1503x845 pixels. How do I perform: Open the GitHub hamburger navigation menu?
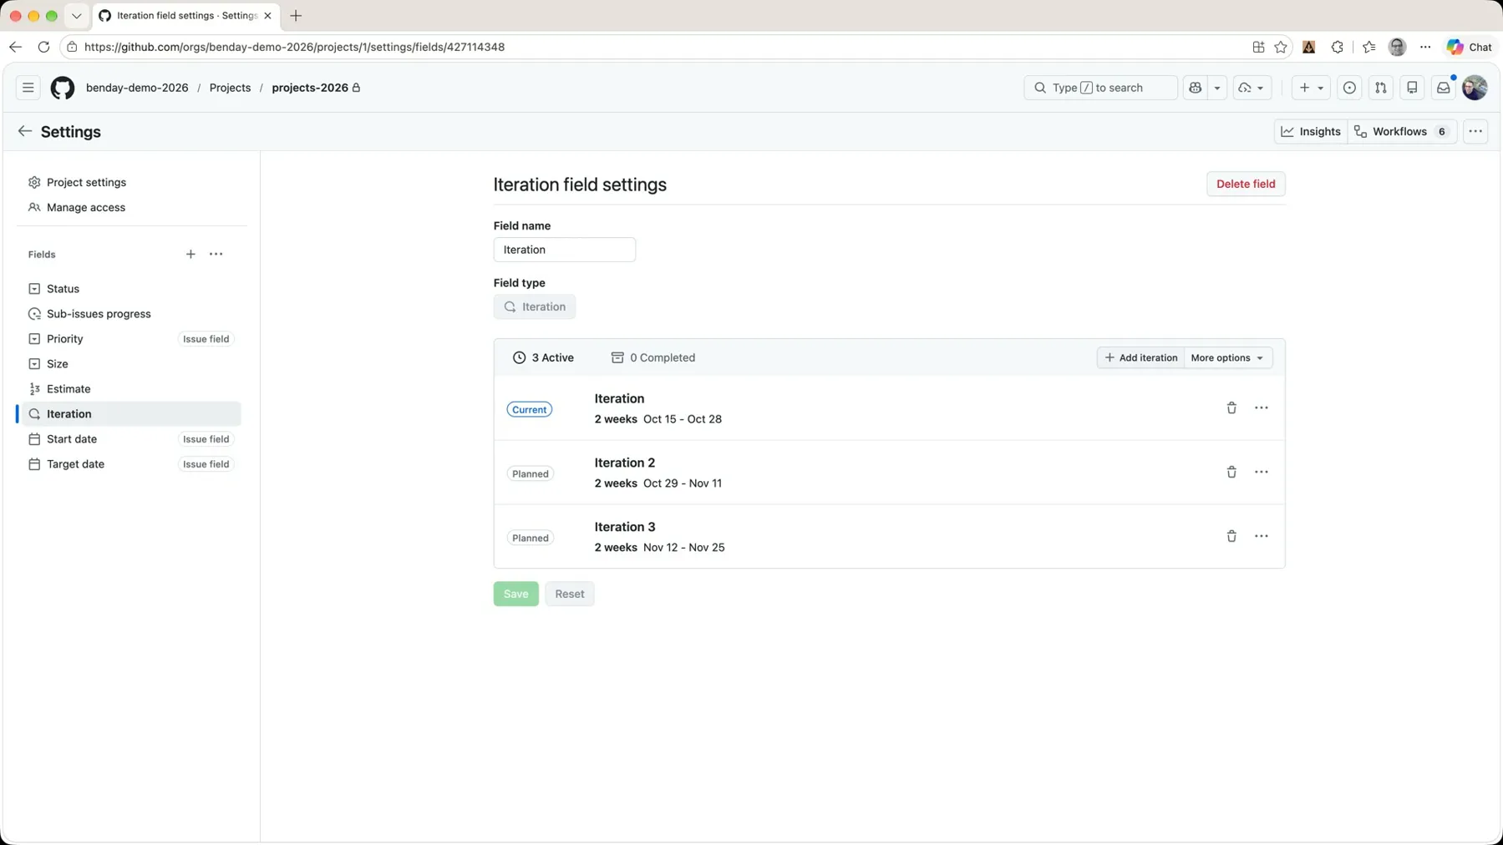28,88
